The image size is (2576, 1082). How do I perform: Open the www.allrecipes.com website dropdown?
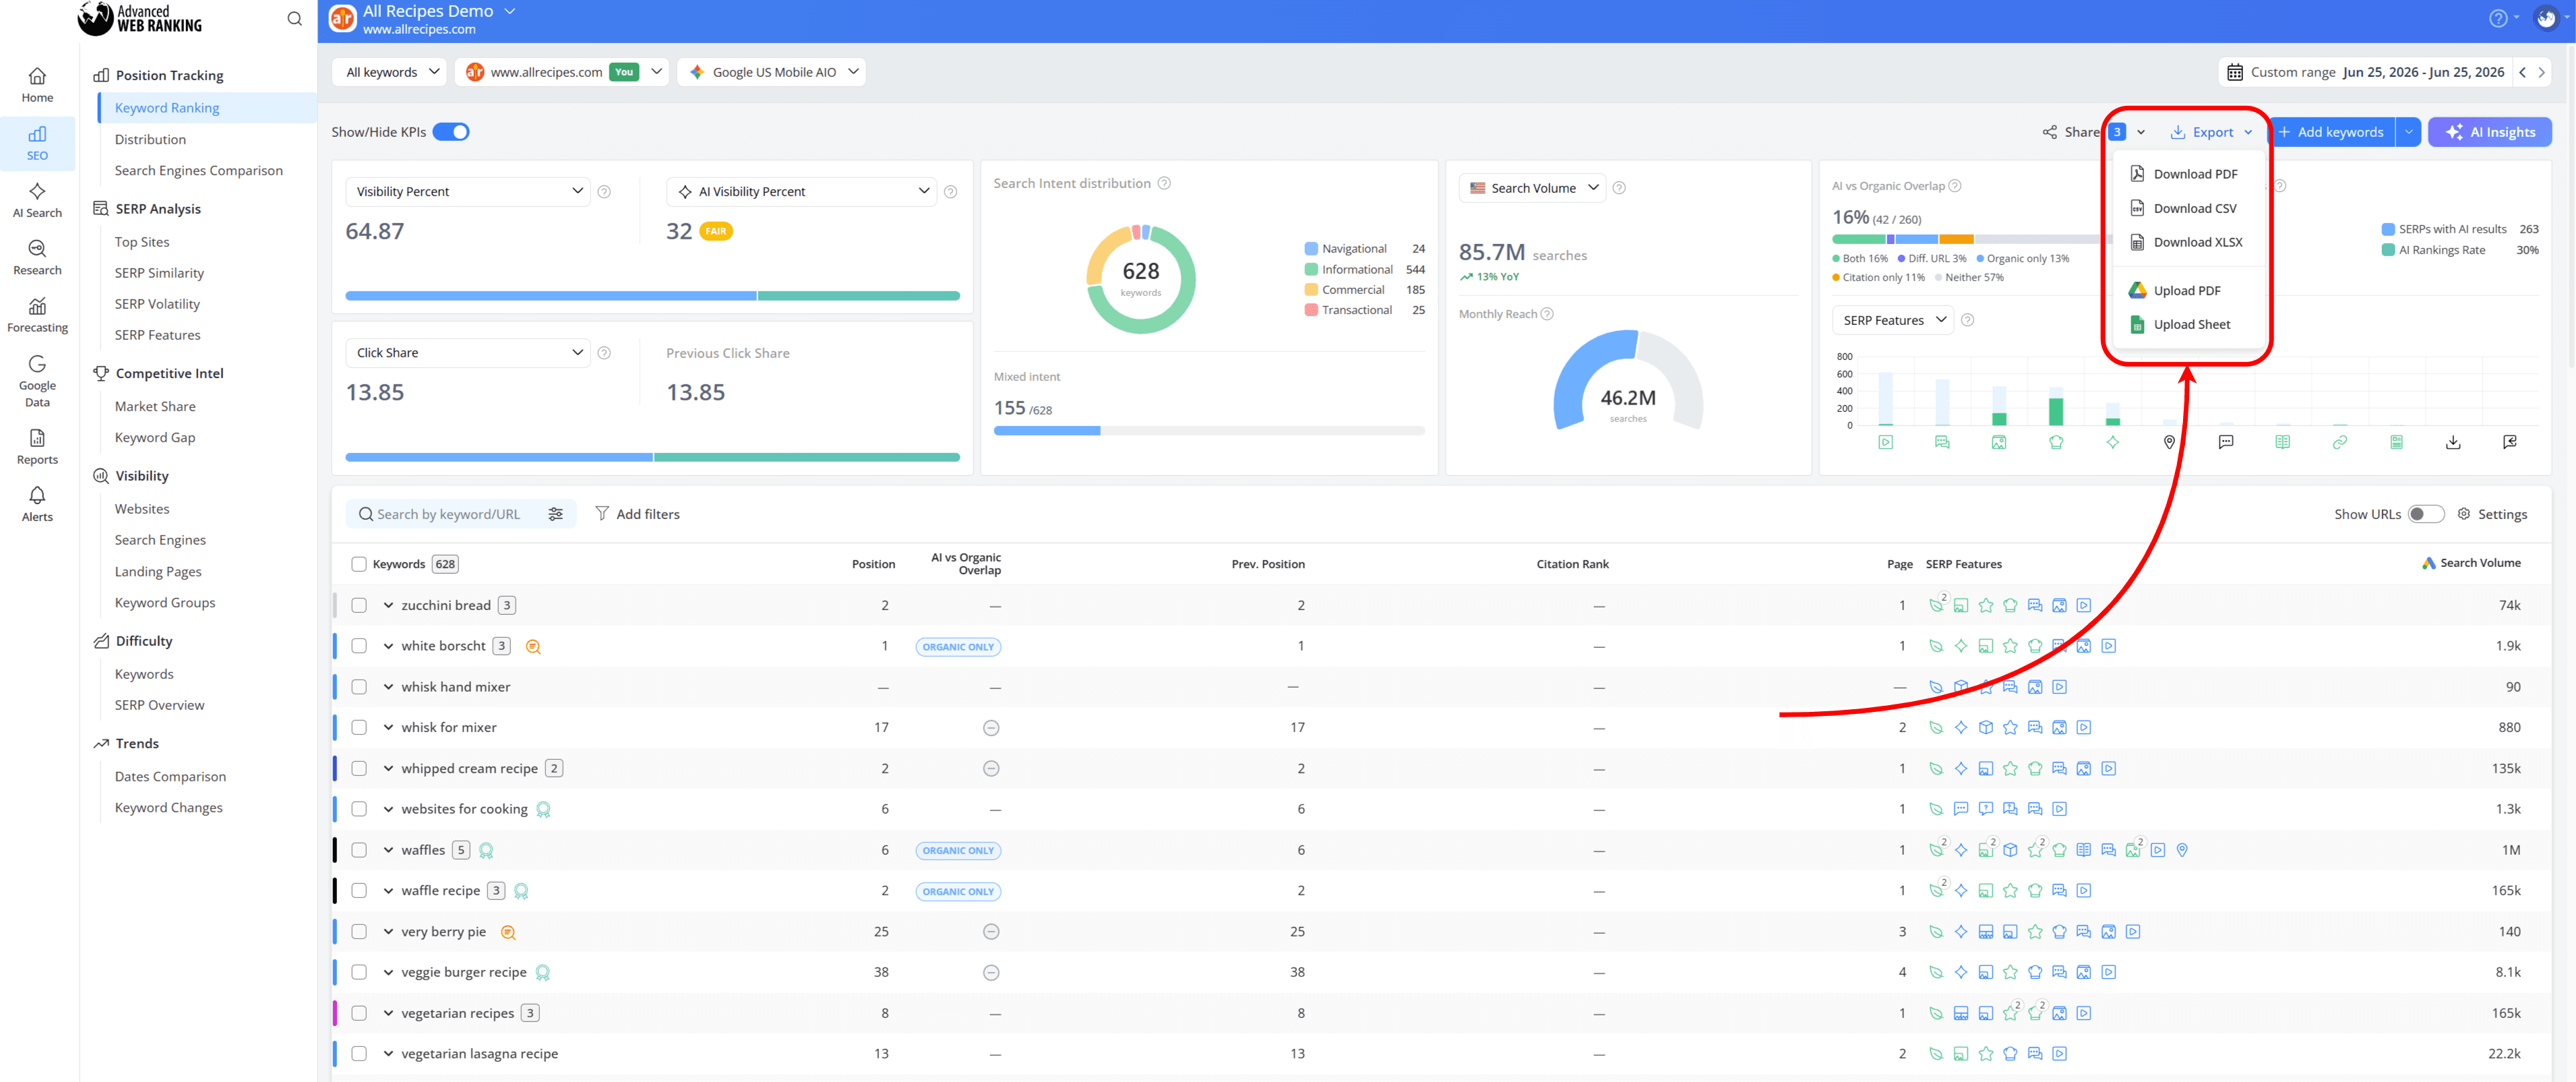coord(562,72)
